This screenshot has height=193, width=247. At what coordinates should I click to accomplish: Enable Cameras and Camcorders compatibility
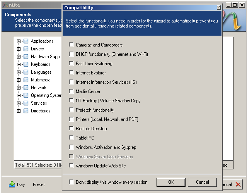click(71, 45)
